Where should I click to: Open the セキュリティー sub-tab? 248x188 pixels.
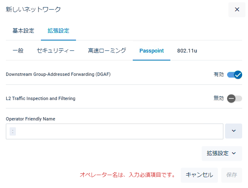[x=56, y=51]
